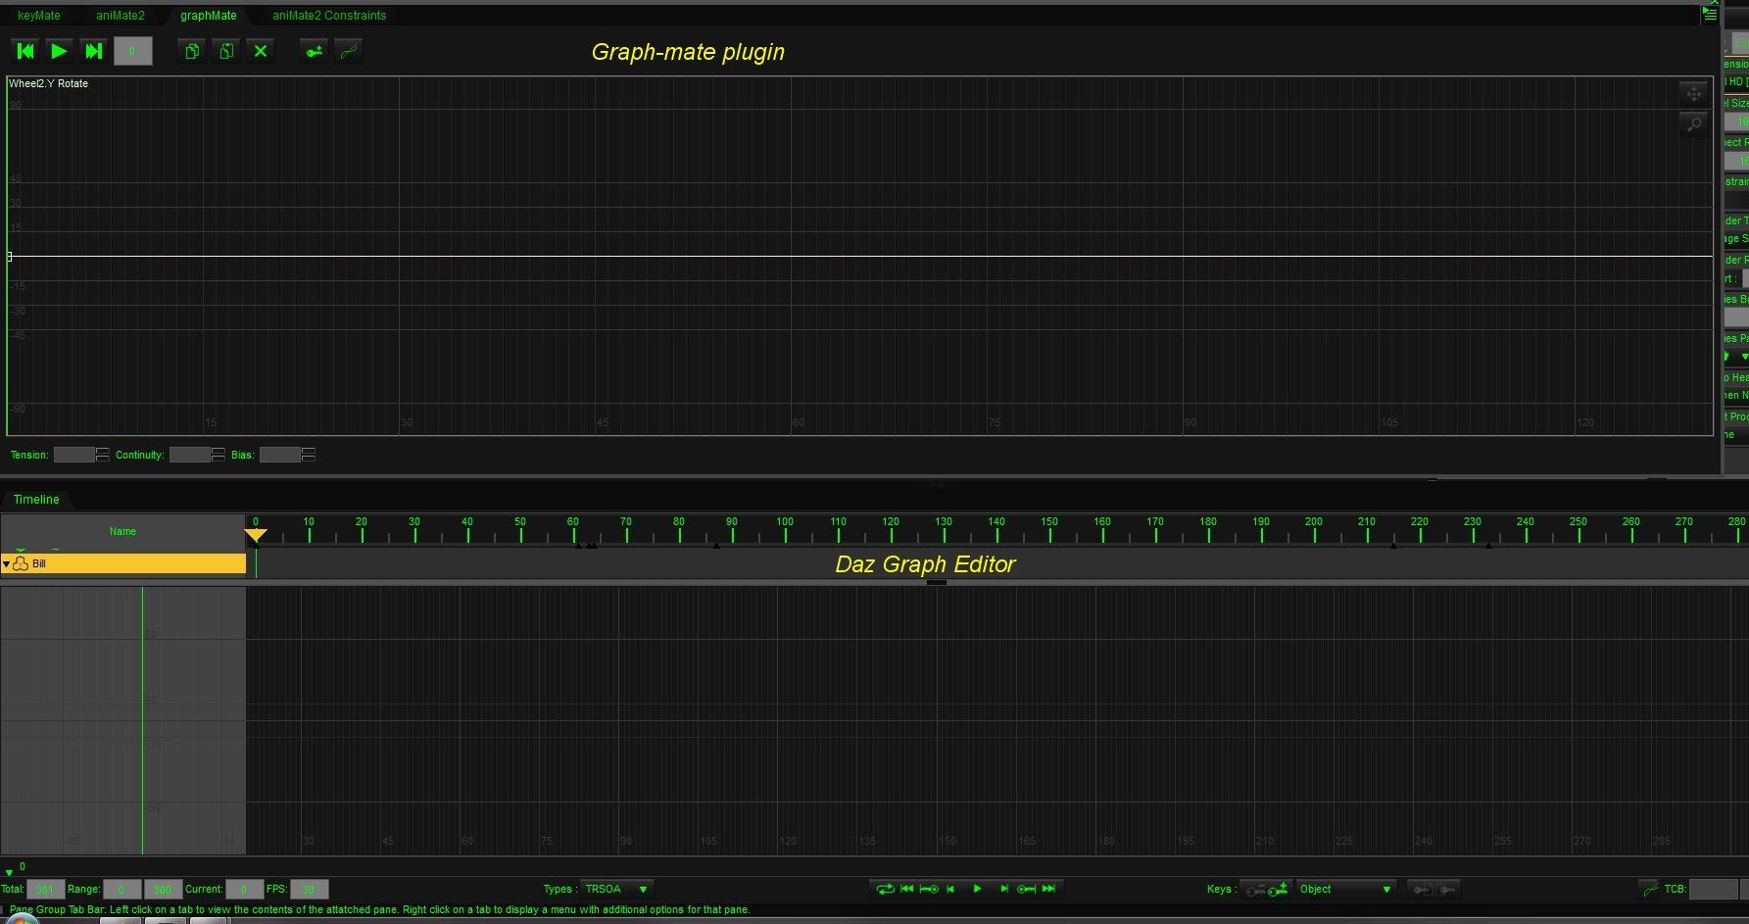The width and height of the screenshot is (1749, 924).
Task: Step back one frame in Timeline
Action: coord(950,889)
